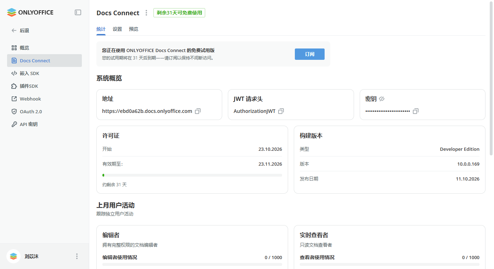
Task: Open 插件SDK in sidebar
Action: point(44,86)
